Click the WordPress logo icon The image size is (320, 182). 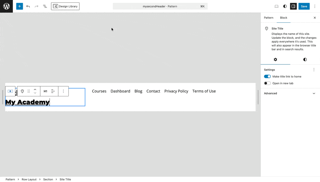pos(6,6)
